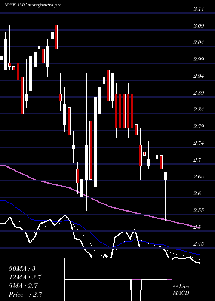Click the 2.99 price axis label
The height and width of the screenshot is (301, 215).
point(199,59)
